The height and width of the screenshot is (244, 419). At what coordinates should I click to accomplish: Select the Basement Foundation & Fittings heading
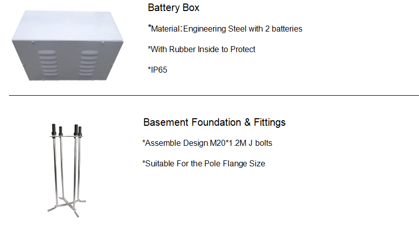215,123
